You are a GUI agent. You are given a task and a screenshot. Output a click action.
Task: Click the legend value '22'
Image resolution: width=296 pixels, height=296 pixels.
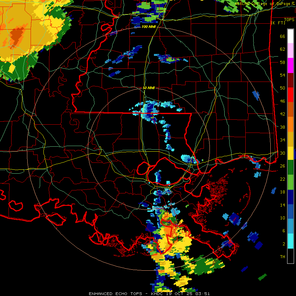pos(283,179)
